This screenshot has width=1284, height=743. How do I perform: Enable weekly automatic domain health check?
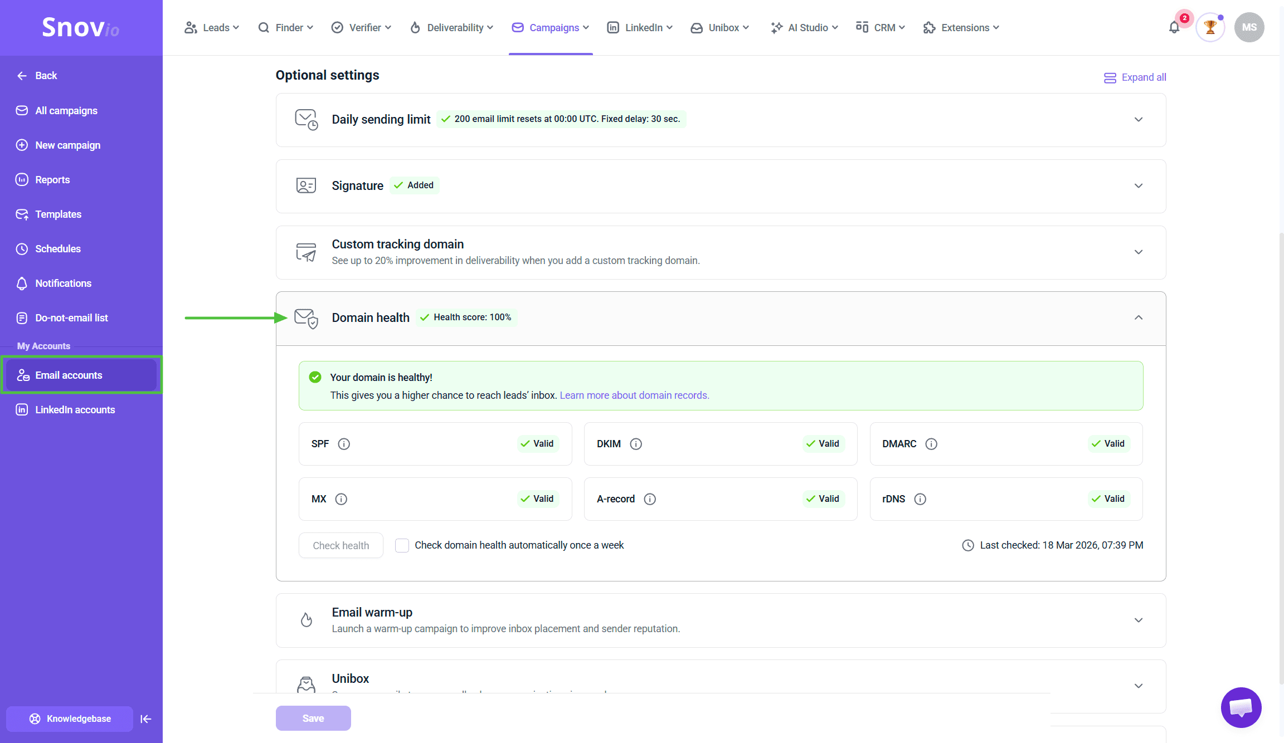pyautogui.click(x=402, y=545)
